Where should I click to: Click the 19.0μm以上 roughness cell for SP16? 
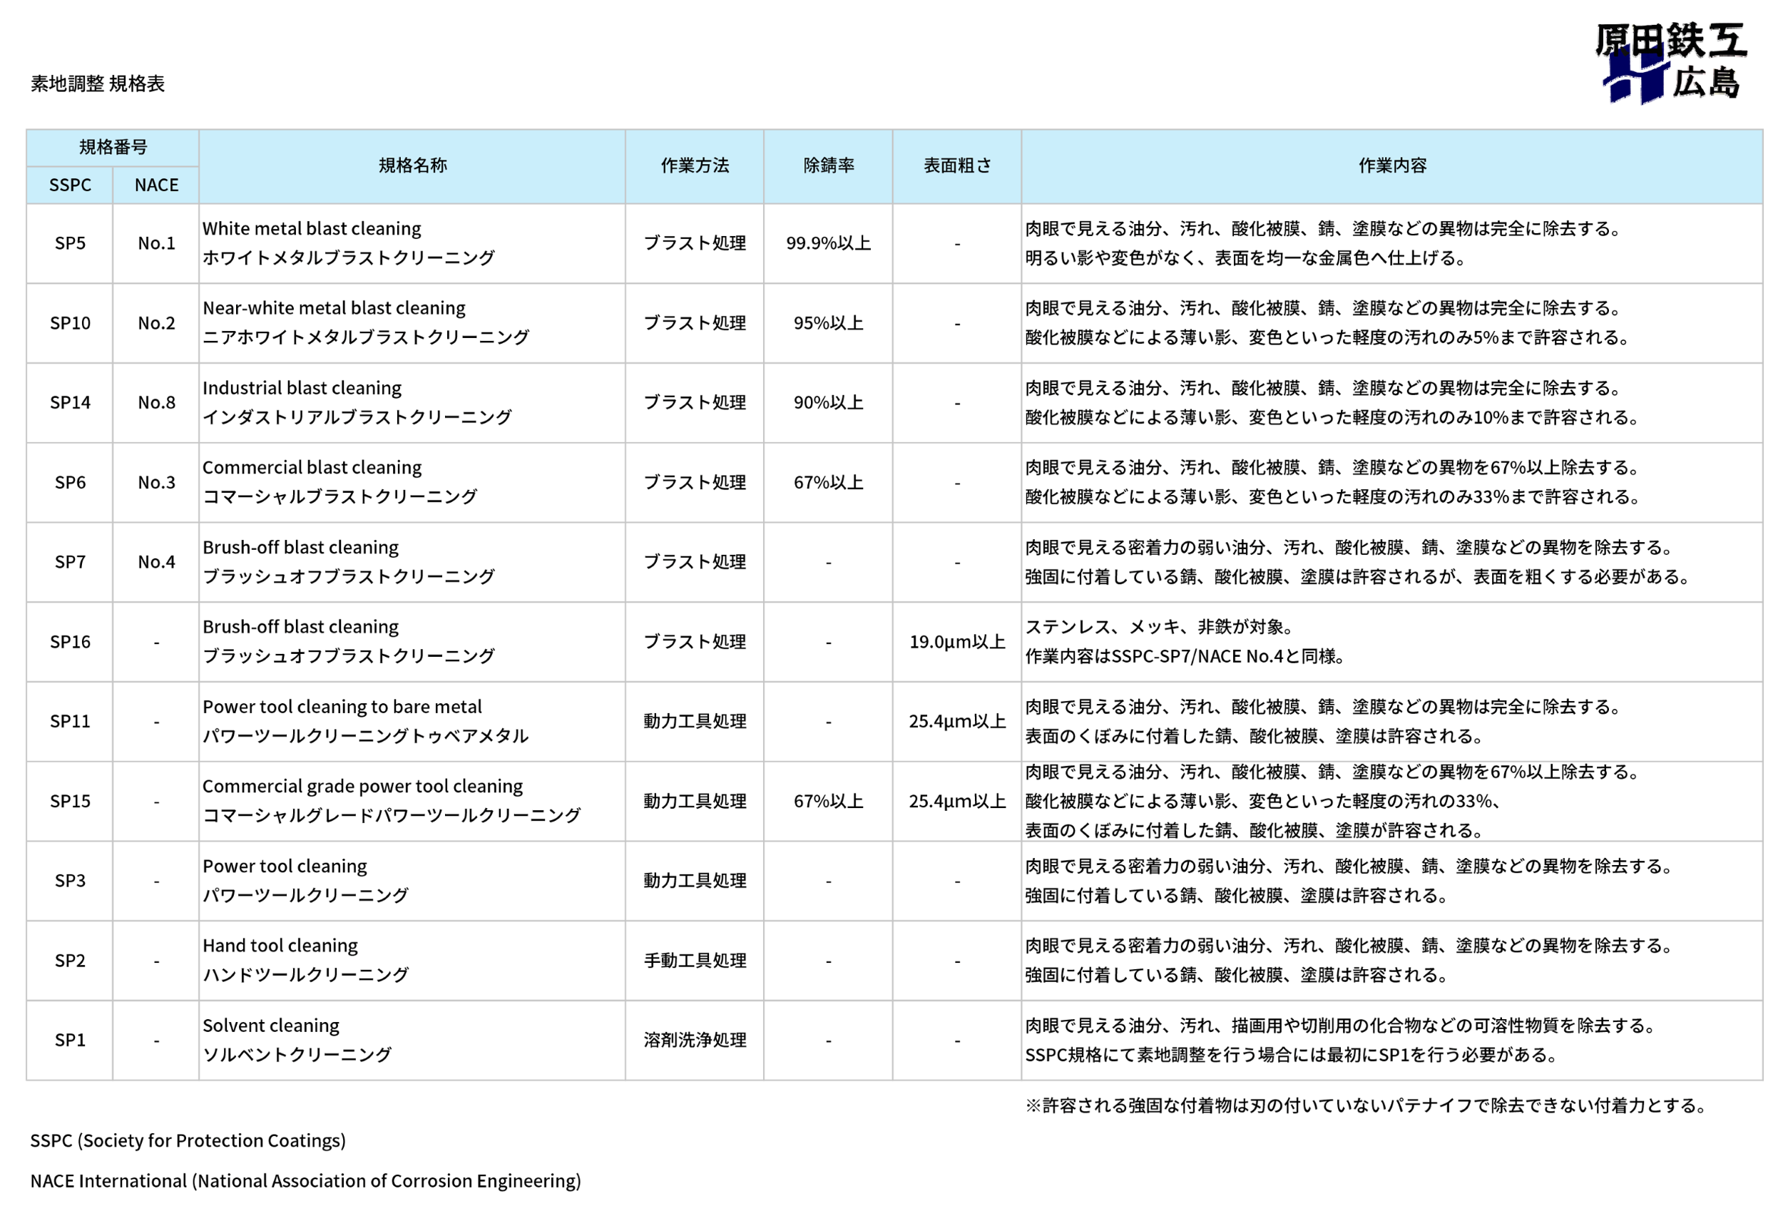pos(956,641)
